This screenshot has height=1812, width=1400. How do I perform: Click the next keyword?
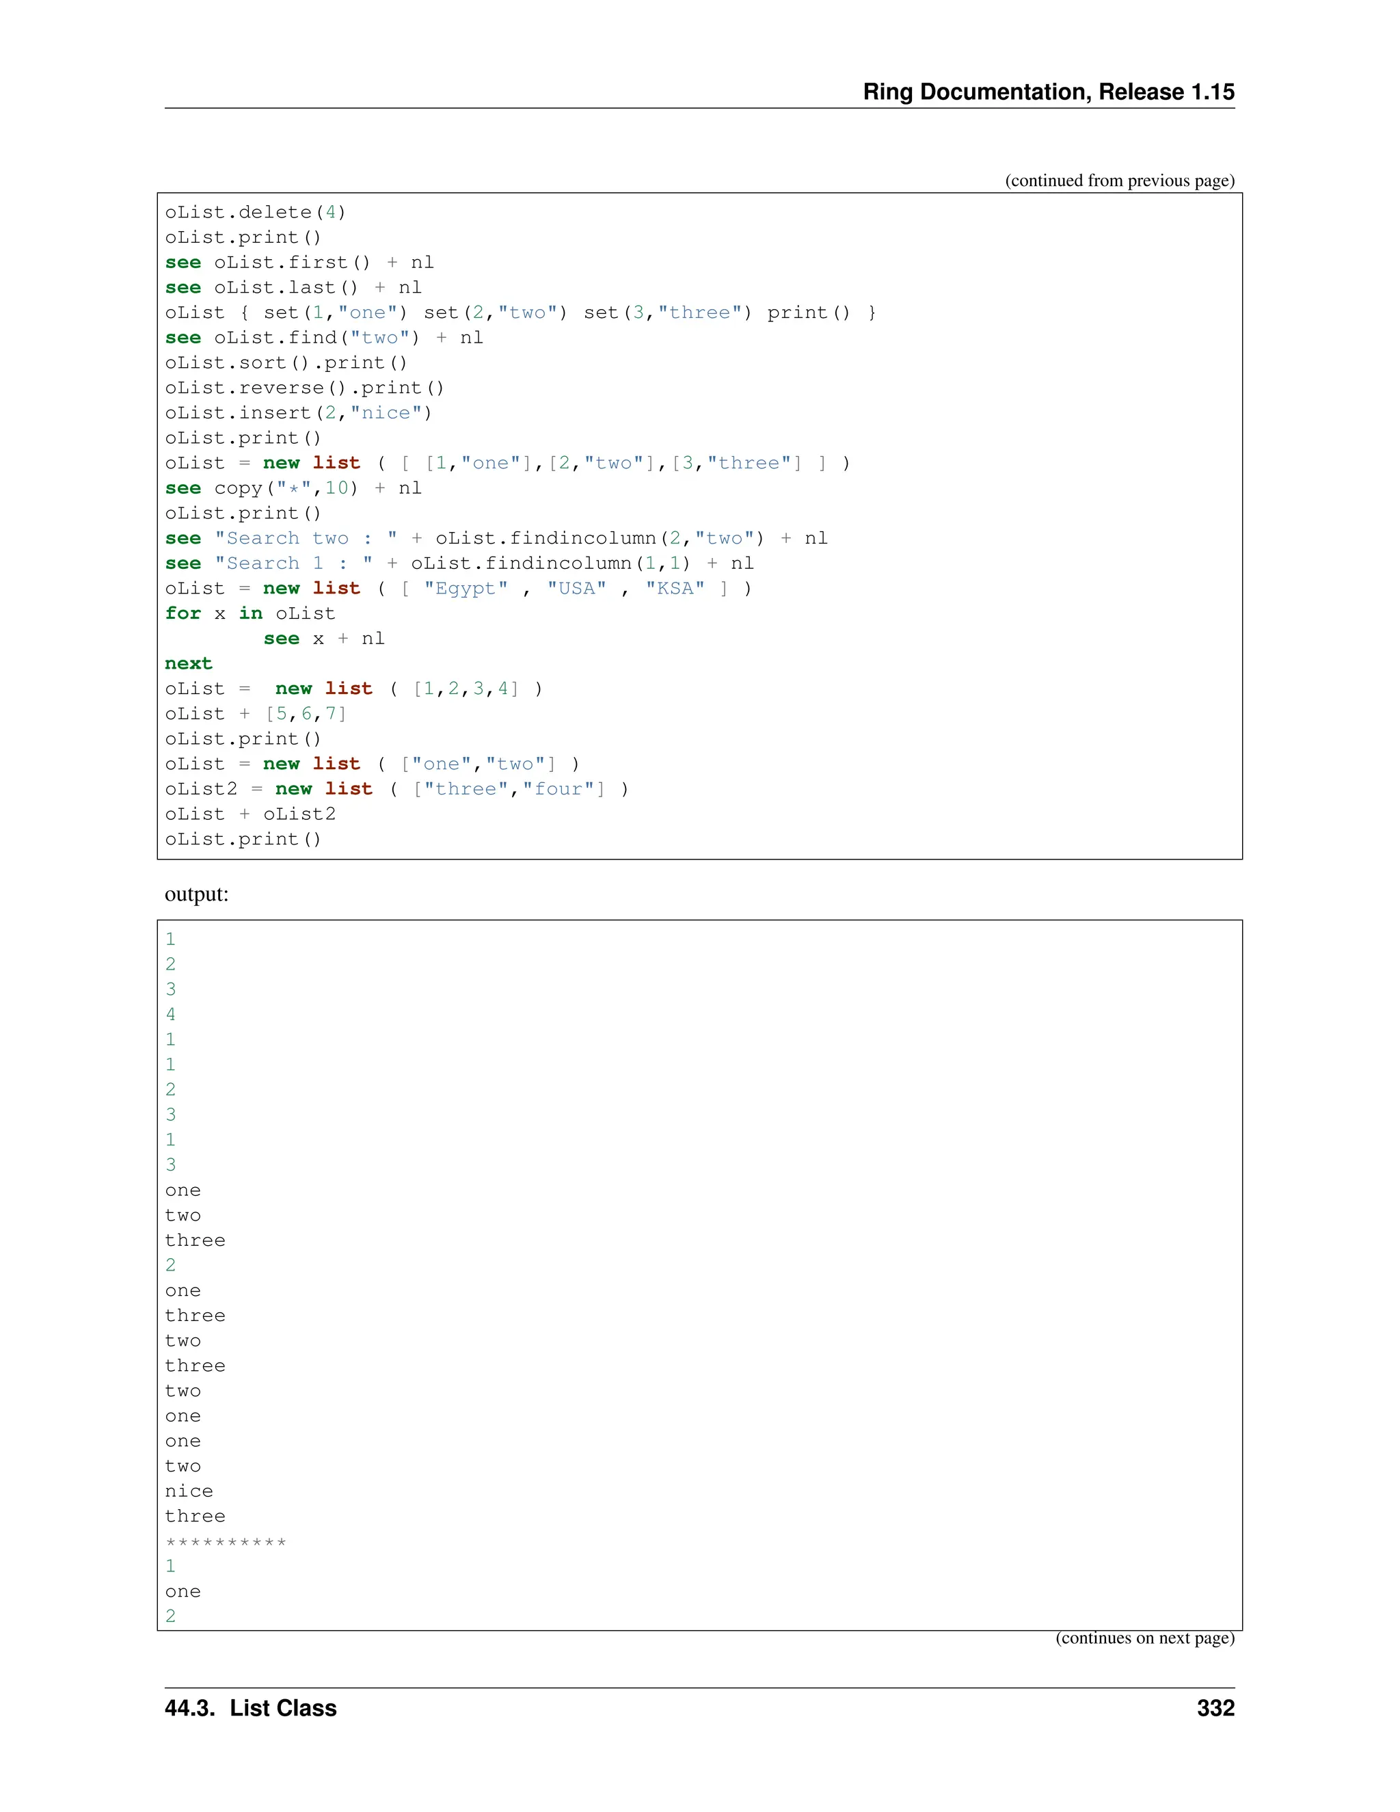(x=188, y=664)
